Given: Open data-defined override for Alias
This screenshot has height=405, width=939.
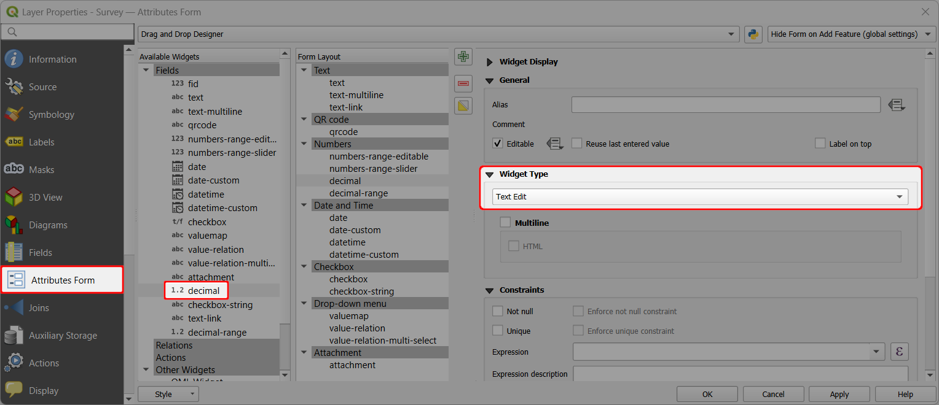Looking at the screenshot, I should click(x=897, y=104).
